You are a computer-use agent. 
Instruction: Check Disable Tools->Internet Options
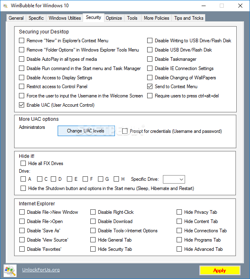(x=93, y=231)
